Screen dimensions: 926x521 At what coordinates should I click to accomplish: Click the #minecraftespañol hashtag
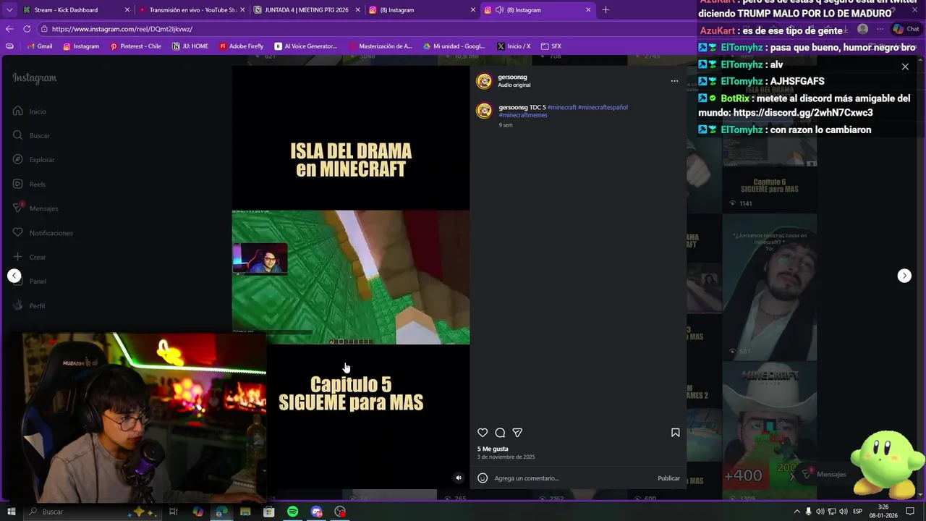point(603,107)
